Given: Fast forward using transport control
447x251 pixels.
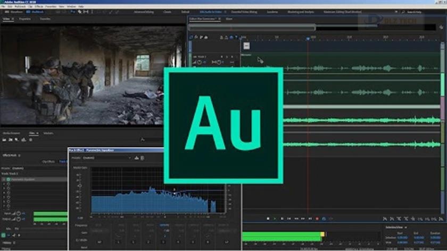Looking at the screenshot, I should pyautogui.click(x=303, y=219).
